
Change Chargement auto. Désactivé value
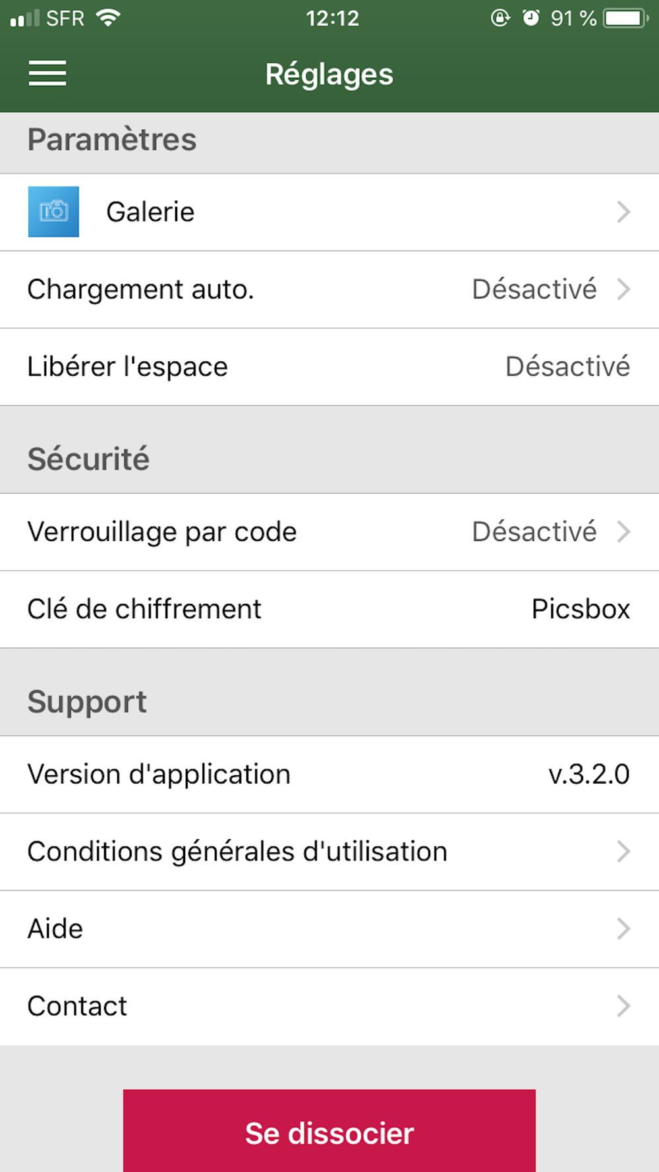(534, 289)
